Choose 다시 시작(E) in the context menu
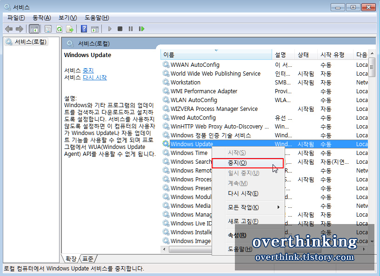380x276 pixels. pyautogui.click(x=248, y=193)
